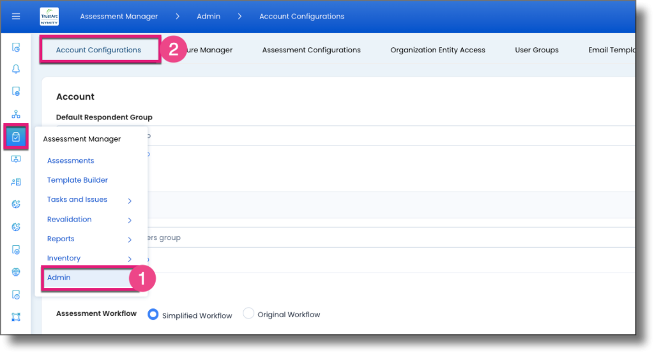Click the Admin breadcrumb link
This screenshot has width=654, height=353.
(209, 16)
